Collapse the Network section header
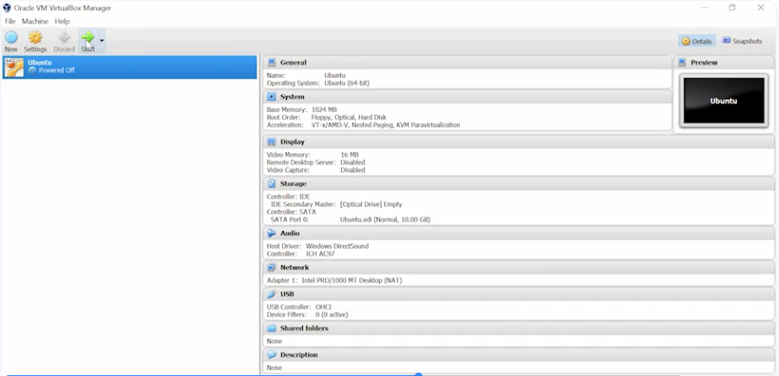 [x=518, y=267]
